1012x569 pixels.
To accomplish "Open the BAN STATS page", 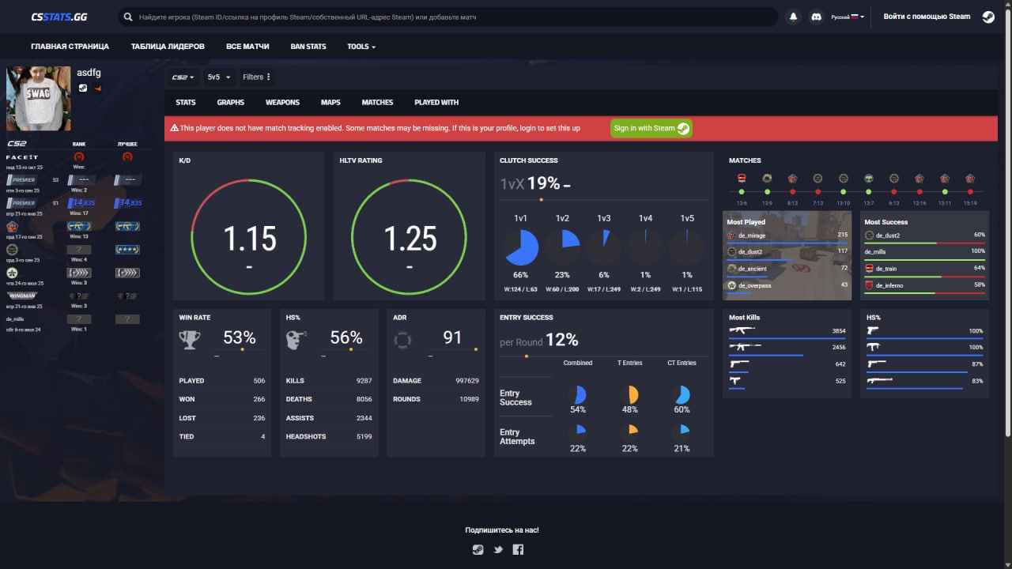I will (308, 47).
